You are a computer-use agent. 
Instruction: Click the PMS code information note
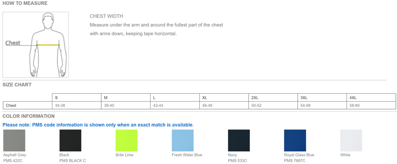[x=98, y=125]
